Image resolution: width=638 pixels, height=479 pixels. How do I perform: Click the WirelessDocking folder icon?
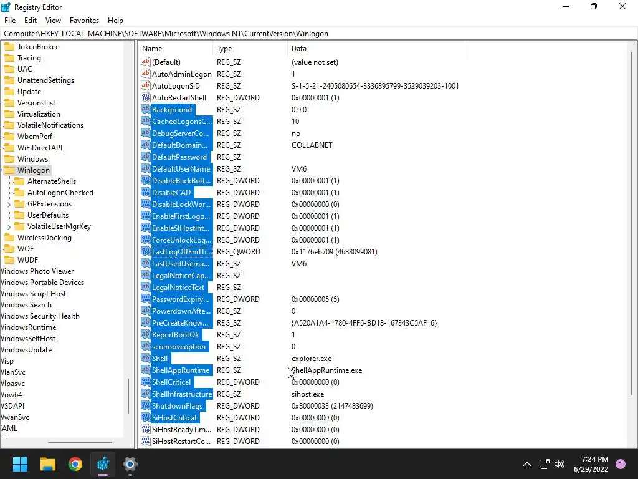pyautogui.click(x=9, y=238)
